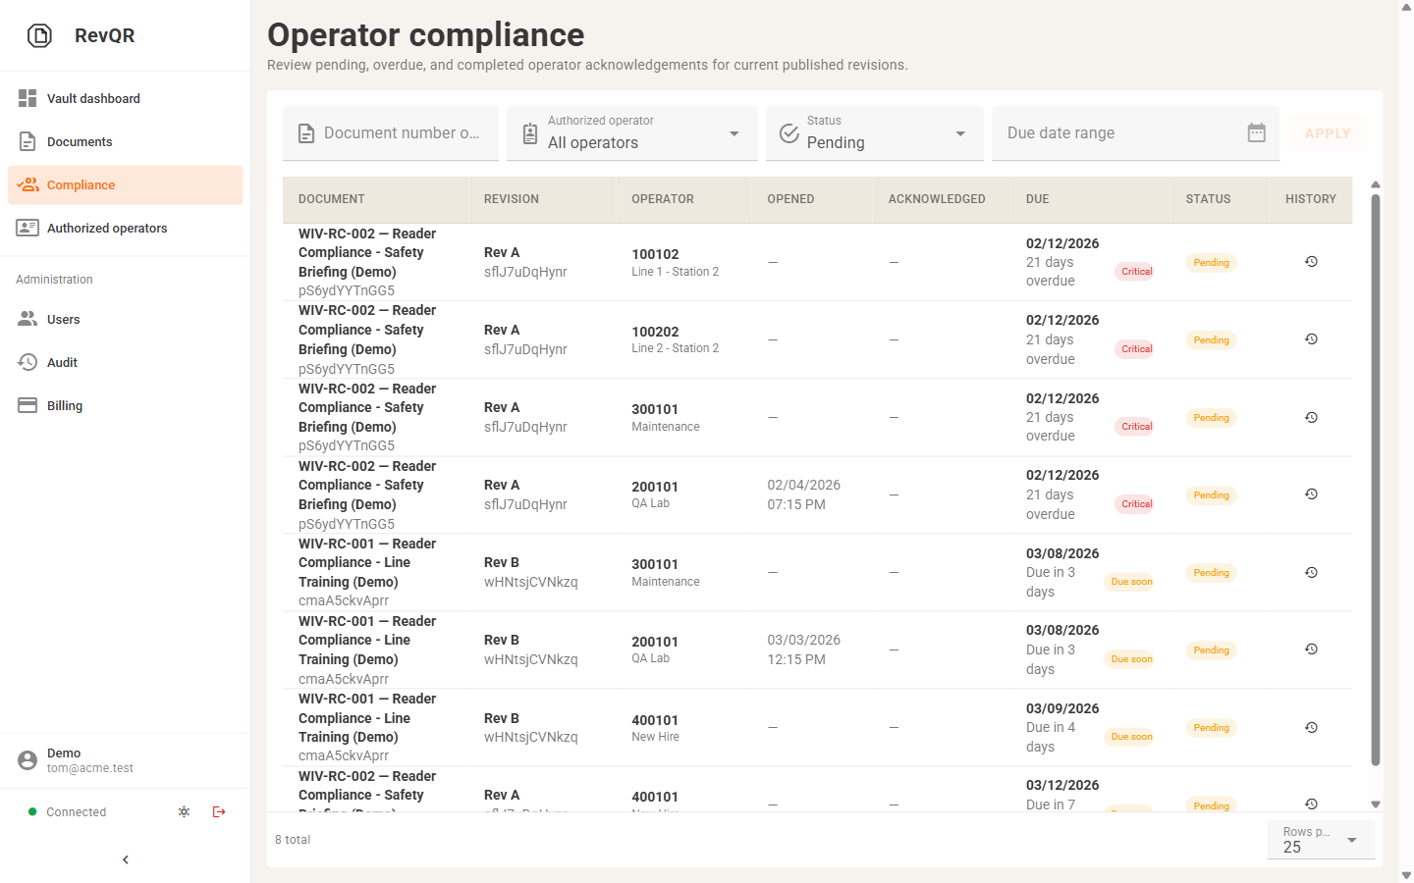
Task: Open history for 300101 Rev B row
Action: (1311, 573)
